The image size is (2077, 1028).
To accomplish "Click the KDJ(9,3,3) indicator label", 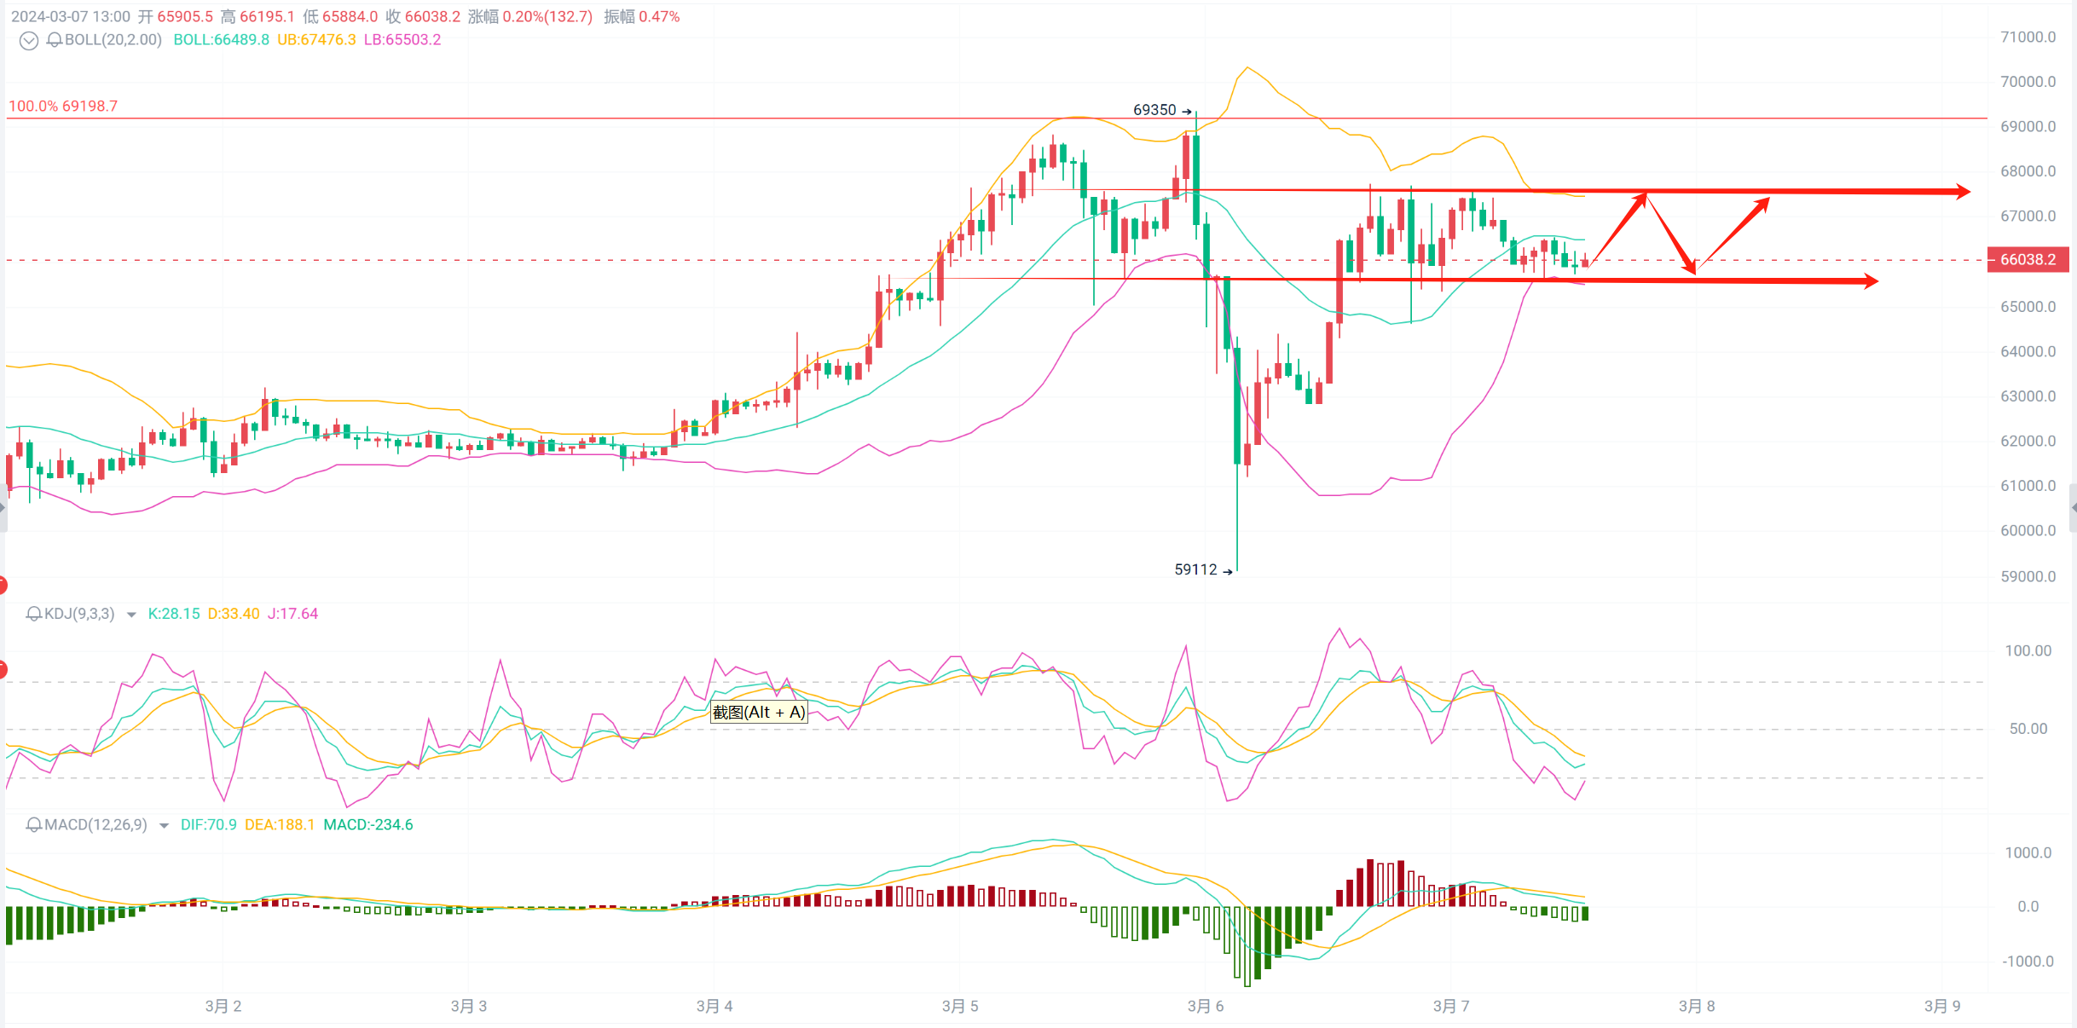I will tap(79, 614).
